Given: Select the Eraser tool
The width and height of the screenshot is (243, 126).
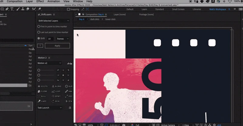Looking at the screenshot, I should (x=28, y=9).
